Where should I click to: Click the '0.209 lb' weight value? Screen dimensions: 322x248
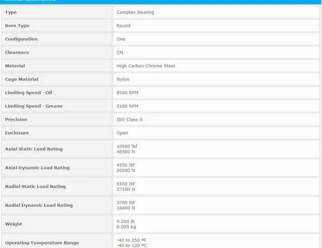point(125,221)
